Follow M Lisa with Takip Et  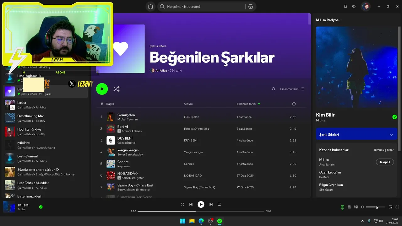(x=385, y=162)
